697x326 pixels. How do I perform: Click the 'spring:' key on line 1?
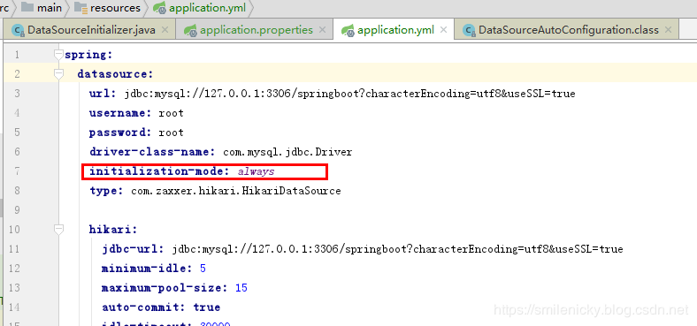tap(89, 55)
